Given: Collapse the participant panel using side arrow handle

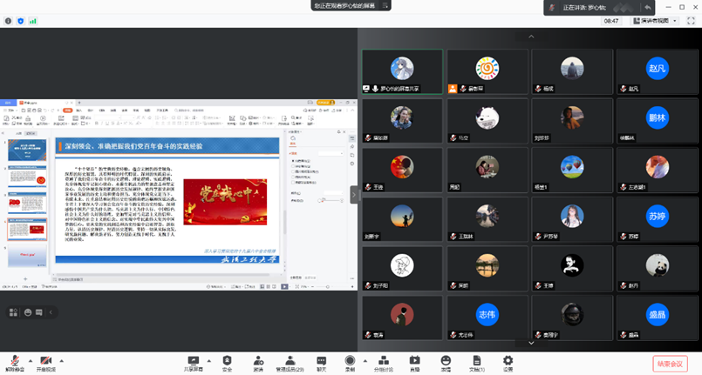Looking at the screenshot, I should (x=354, y=194).
